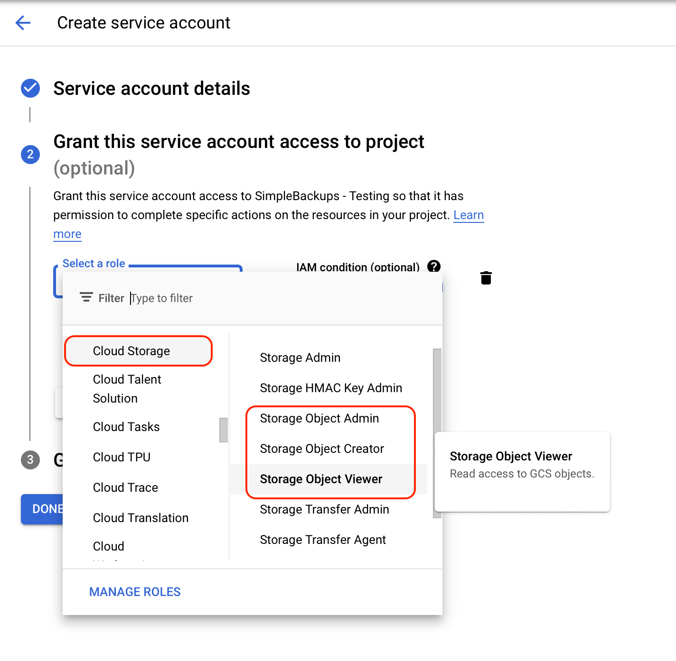Select the Cloud Translation category
676x661 pixels.
141,517
